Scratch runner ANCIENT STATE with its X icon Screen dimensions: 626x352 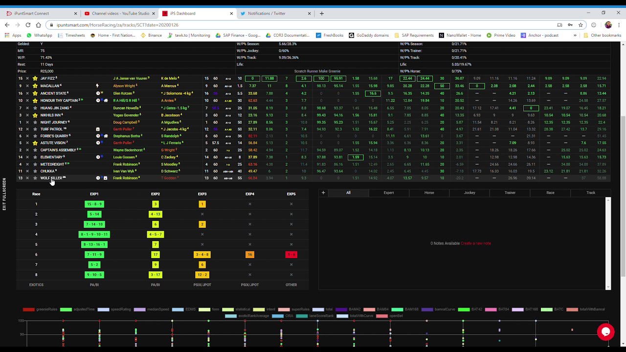point(27,93)
